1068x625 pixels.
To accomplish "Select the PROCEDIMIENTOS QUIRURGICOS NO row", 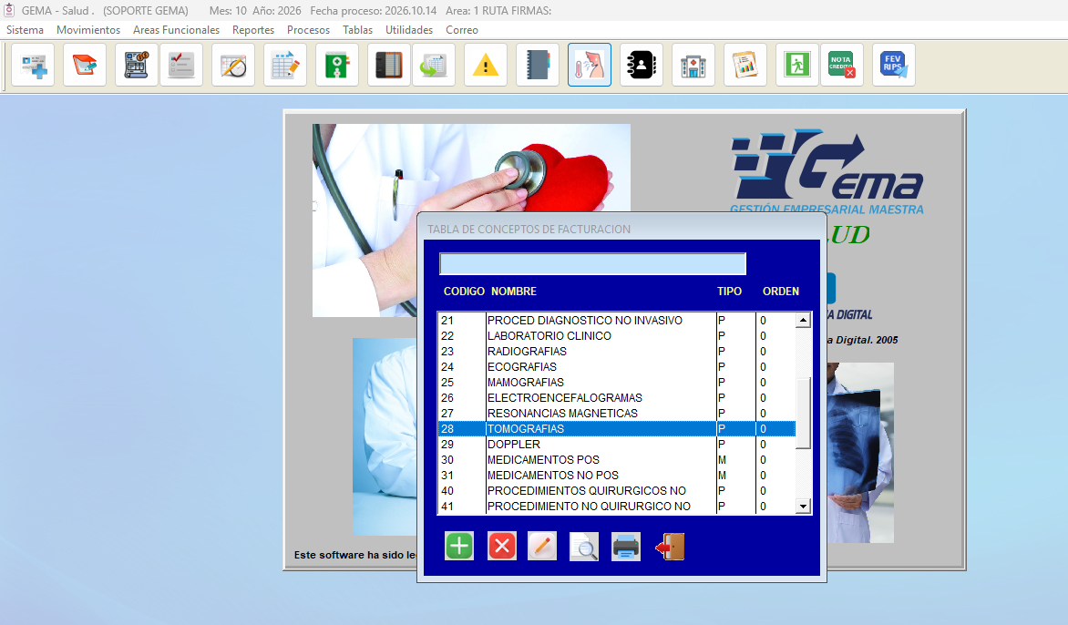I will coord(616,491).
